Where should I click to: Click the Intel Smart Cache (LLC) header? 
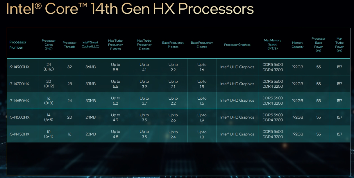90,45
